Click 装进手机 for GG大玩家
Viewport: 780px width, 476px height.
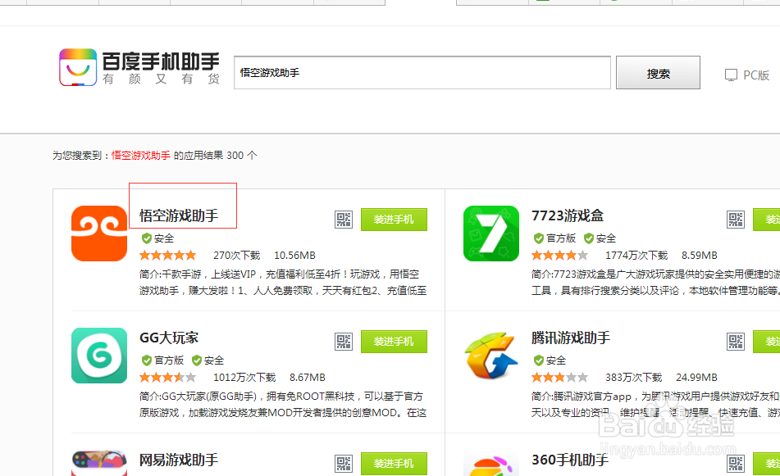[394, 342]
